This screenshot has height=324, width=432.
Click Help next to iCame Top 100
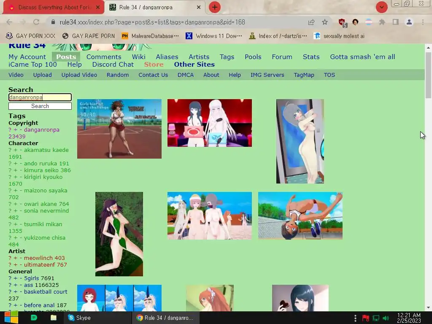[x=74, y=65]
